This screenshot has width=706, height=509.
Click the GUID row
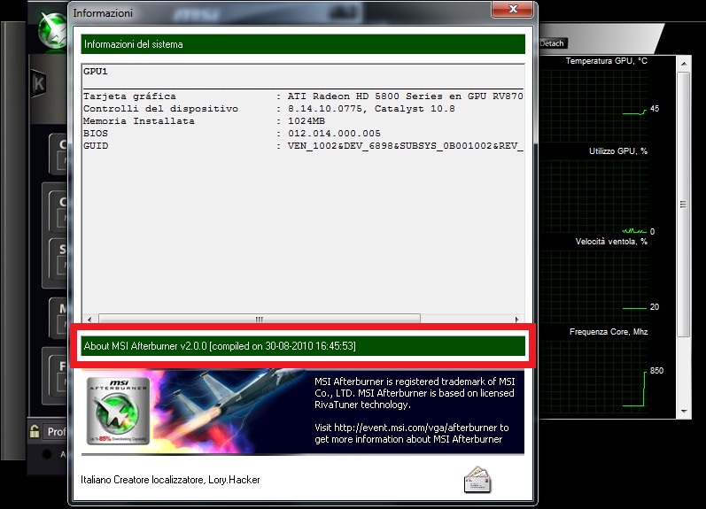click(303, 146)
